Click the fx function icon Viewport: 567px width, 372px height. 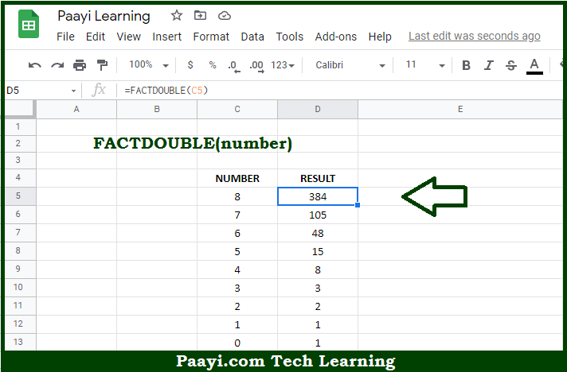[99, 90]
